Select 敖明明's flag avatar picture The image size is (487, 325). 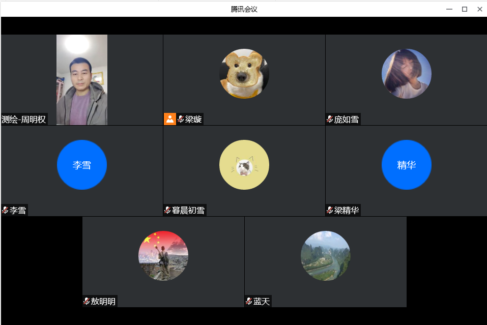point(163,256)
